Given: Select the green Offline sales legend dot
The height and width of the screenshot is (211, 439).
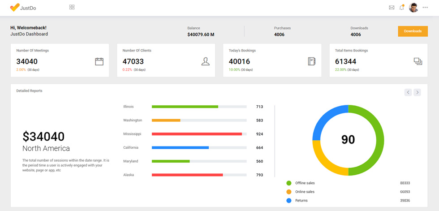Looking at the screenshot, I should click(288, 183).
